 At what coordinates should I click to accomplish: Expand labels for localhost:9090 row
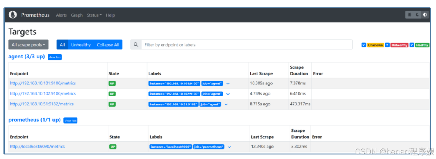229,147
